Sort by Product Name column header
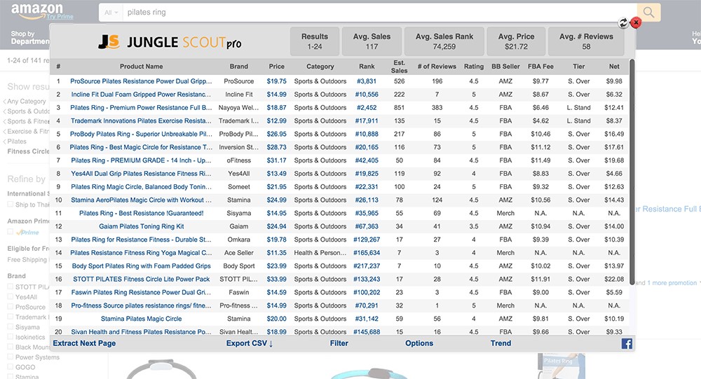The image size is (701, 379). point(142,66)
